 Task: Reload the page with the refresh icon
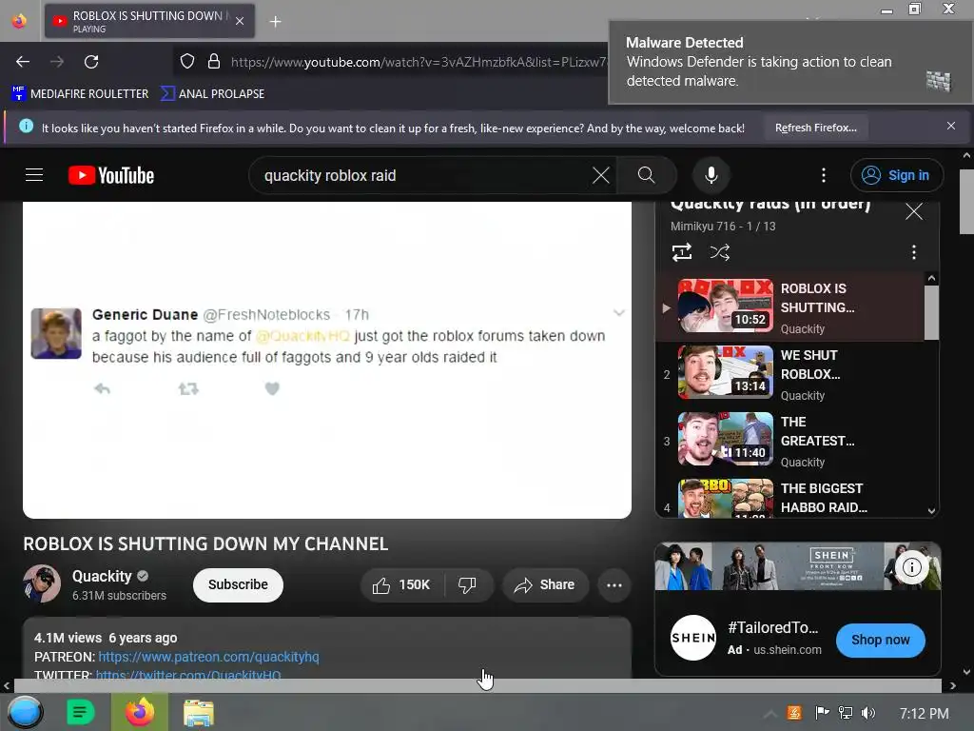(91, 62)
